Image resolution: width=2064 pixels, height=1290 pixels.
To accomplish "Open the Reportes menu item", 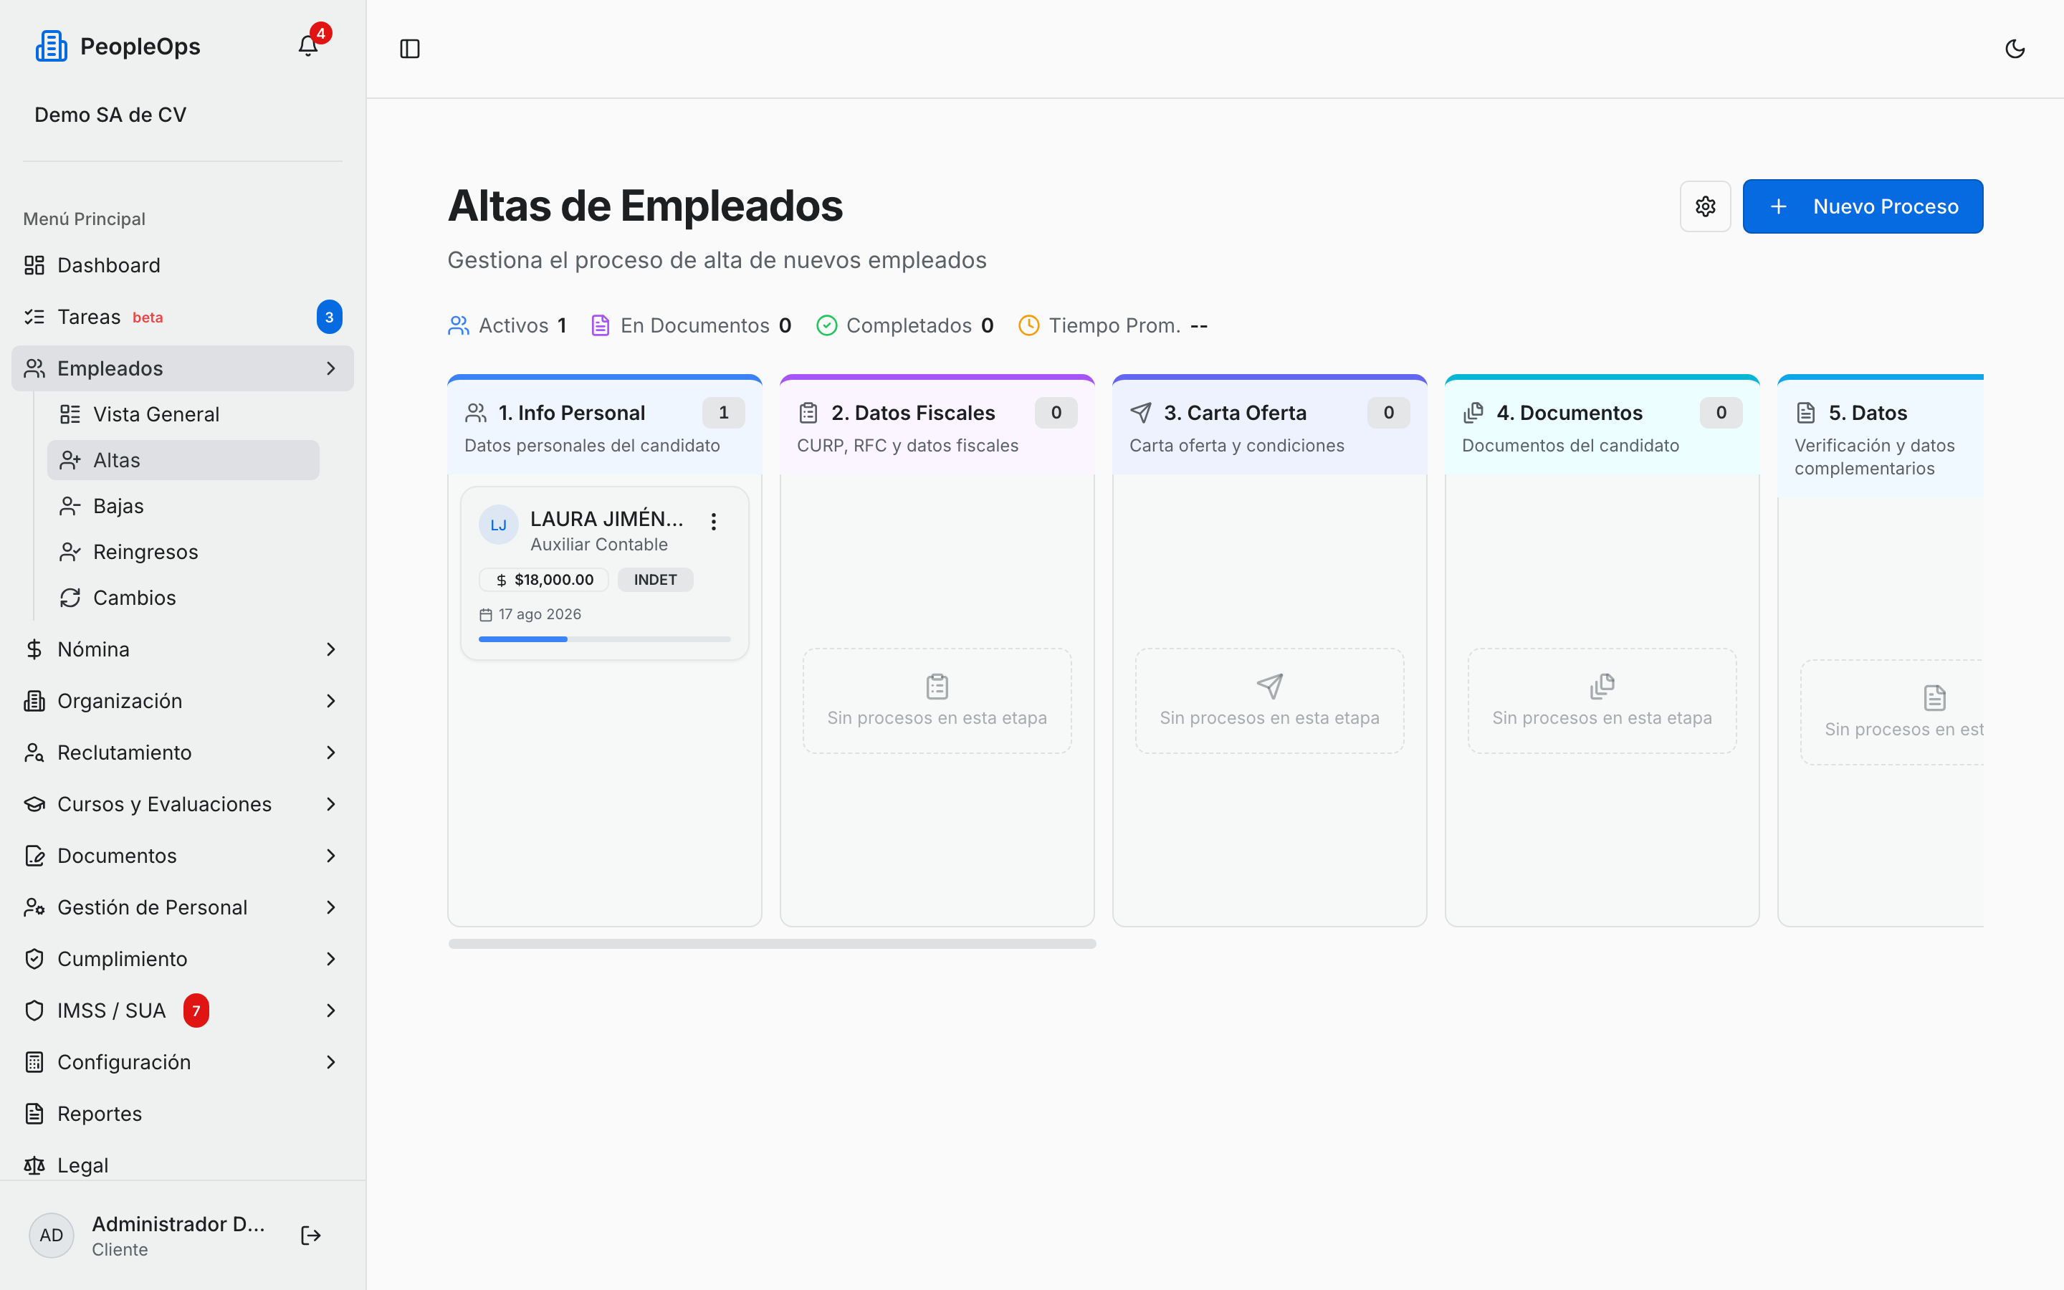I will (183, 1114).
